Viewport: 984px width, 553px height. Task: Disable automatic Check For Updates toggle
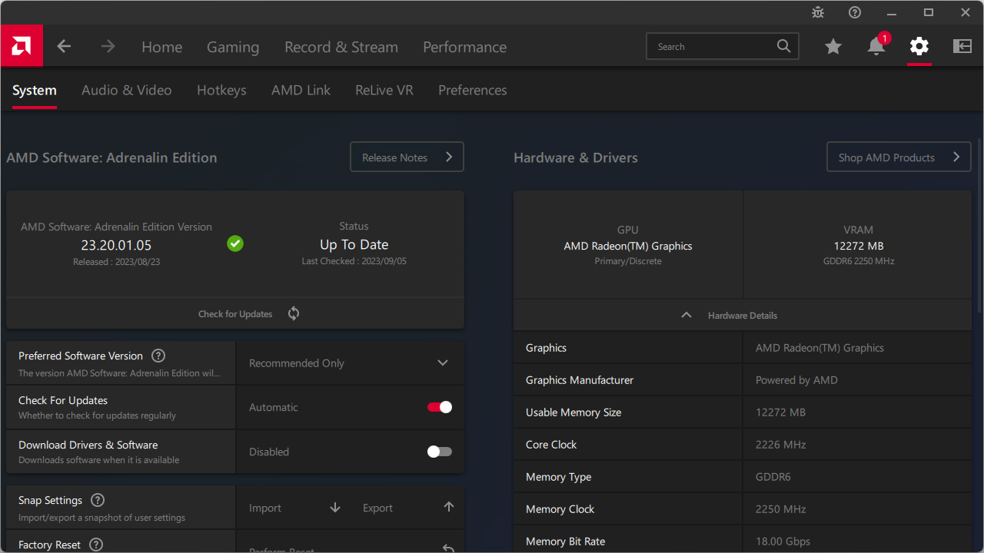(x=440, y=407)
